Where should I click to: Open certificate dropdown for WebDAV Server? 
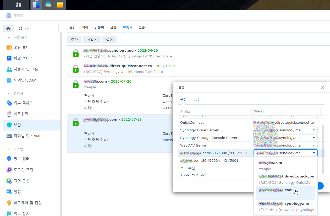(313, 145)
